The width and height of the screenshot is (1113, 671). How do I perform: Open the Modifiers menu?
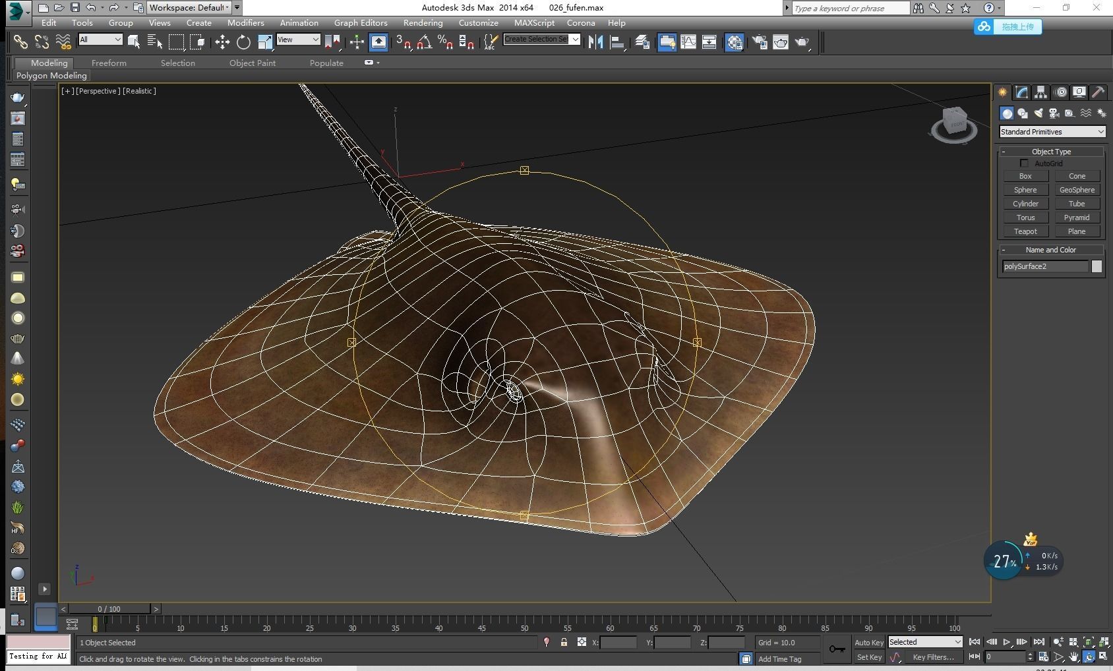point(245,22)
